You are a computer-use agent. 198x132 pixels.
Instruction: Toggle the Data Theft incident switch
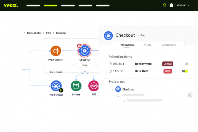pos(185,71)
